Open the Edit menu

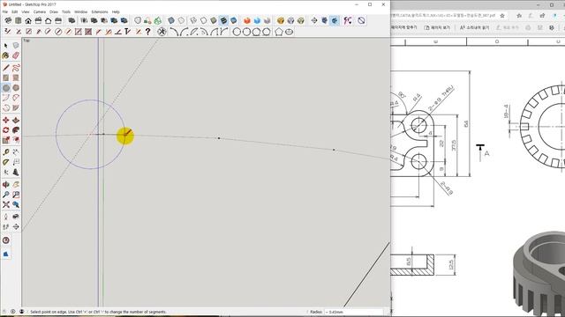(14, 11)
